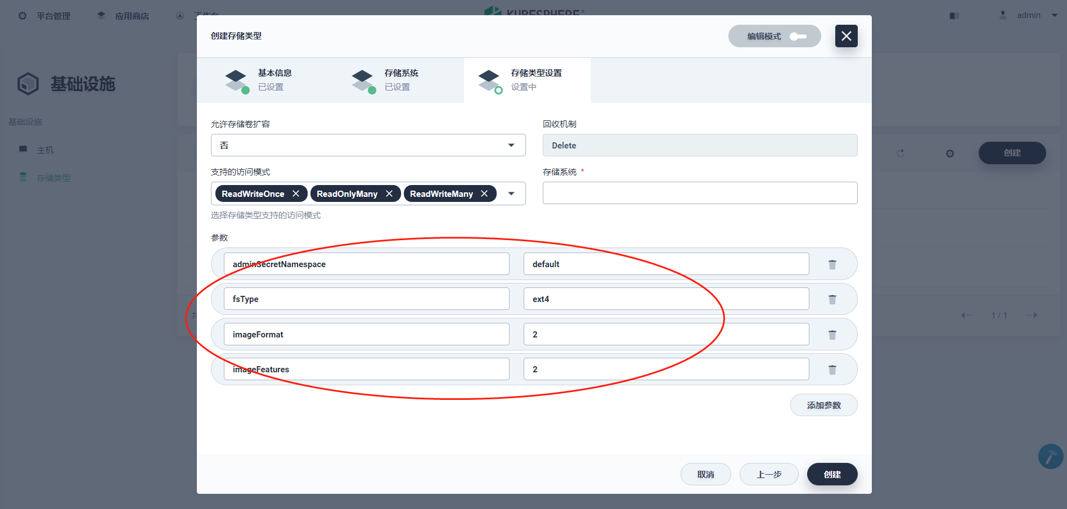Open 应用商店 in the top navigation

(x=124, y=16)
